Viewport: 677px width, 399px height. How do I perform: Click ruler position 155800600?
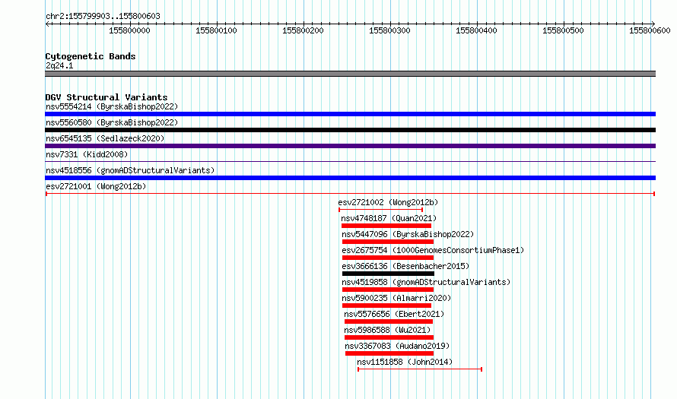[x=650, y=30]
